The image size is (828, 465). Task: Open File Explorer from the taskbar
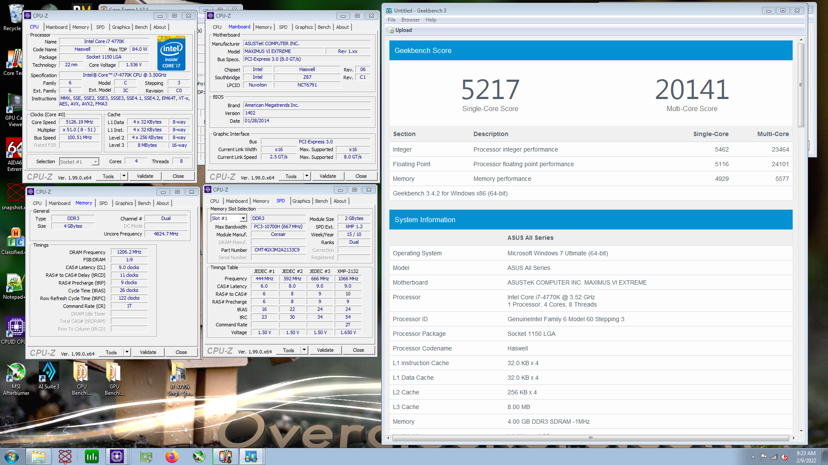click(38, 456)
